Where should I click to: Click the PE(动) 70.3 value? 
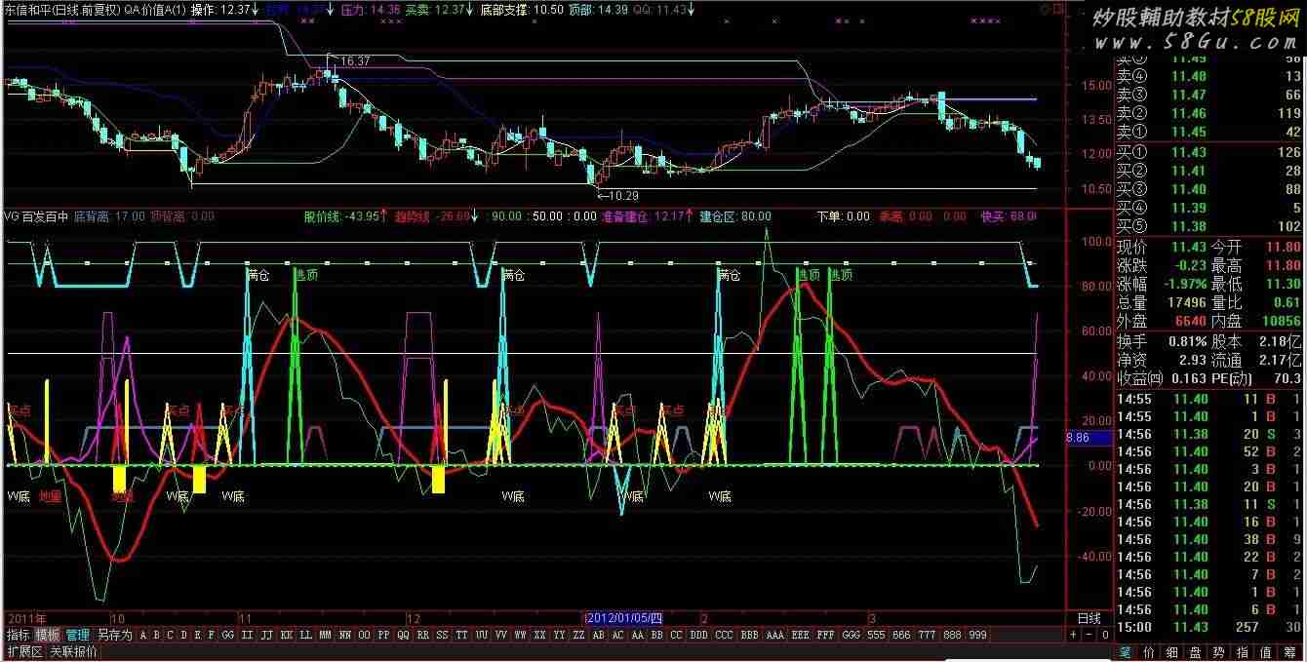tap(1286, 378)
